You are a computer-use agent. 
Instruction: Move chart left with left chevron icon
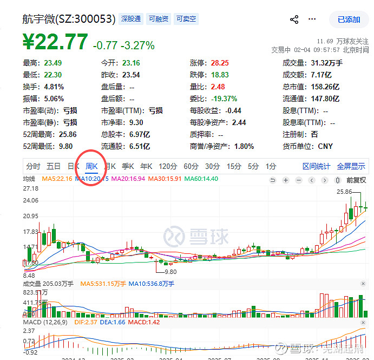[312, 180]
